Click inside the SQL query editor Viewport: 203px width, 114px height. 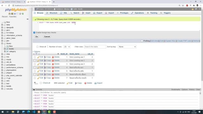point(119,26)
